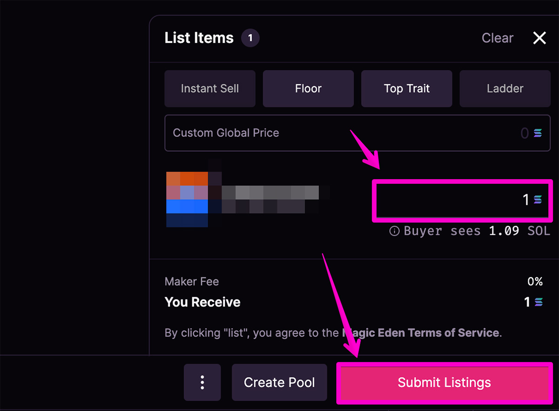Open the three-dot more options menu
The image size is (559, 411).
point(202,383)
